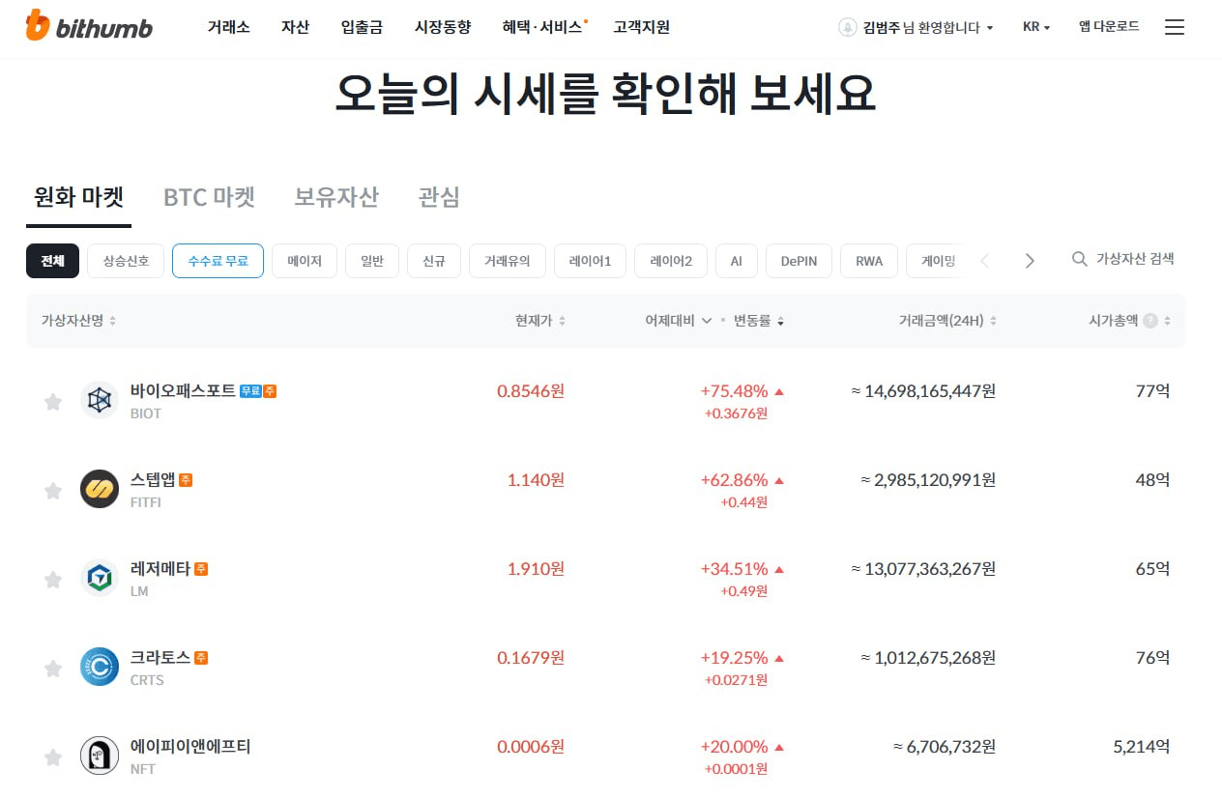Image resolution: width=1222 pixels, height=799 pixels.
Task: Sort by 가상자산명 column
Action: point(78,321)
